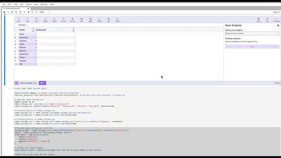The height and width of the screenshot is (158, 281).
Task: Select the Taiwan cell
Action: pos(27,57)
